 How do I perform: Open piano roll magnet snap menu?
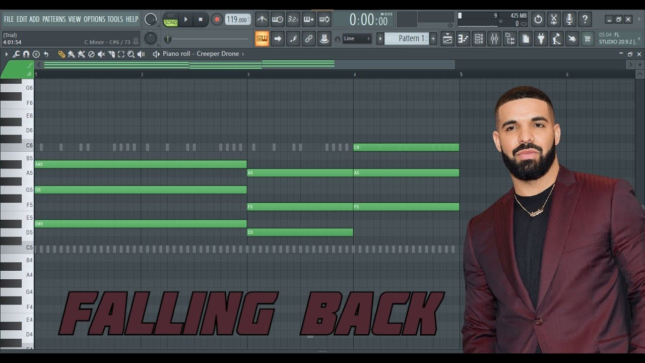(x=26, y=54)
